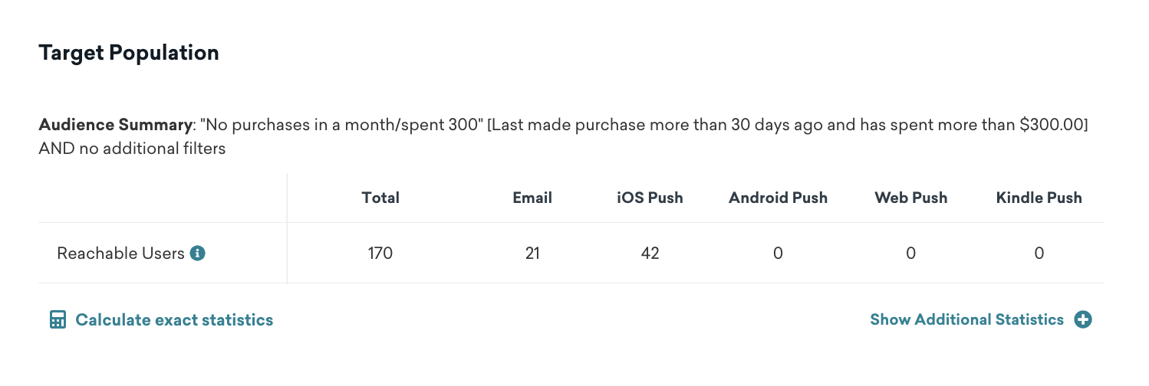Viewport: 1149px width, 386px height.
Task: Click the Kindle Push reachable count
Action: (1039, 253)
